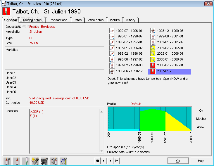This screenshot has height=166, width=214.
Task: Click the Location list up arrow
Action: [x=101, y=112]
